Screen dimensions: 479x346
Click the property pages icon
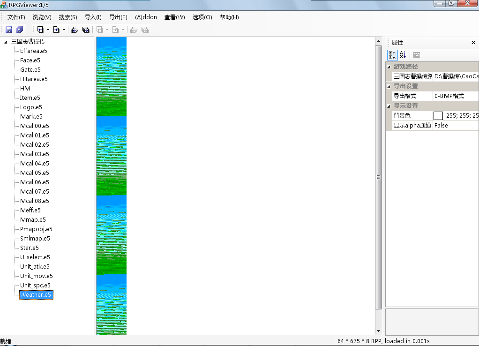(417, 55)
